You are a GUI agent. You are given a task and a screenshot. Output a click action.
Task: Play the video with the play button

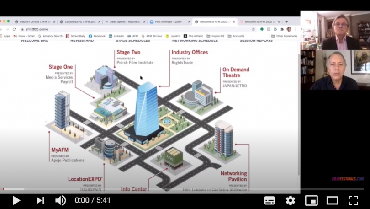(16, 200)
